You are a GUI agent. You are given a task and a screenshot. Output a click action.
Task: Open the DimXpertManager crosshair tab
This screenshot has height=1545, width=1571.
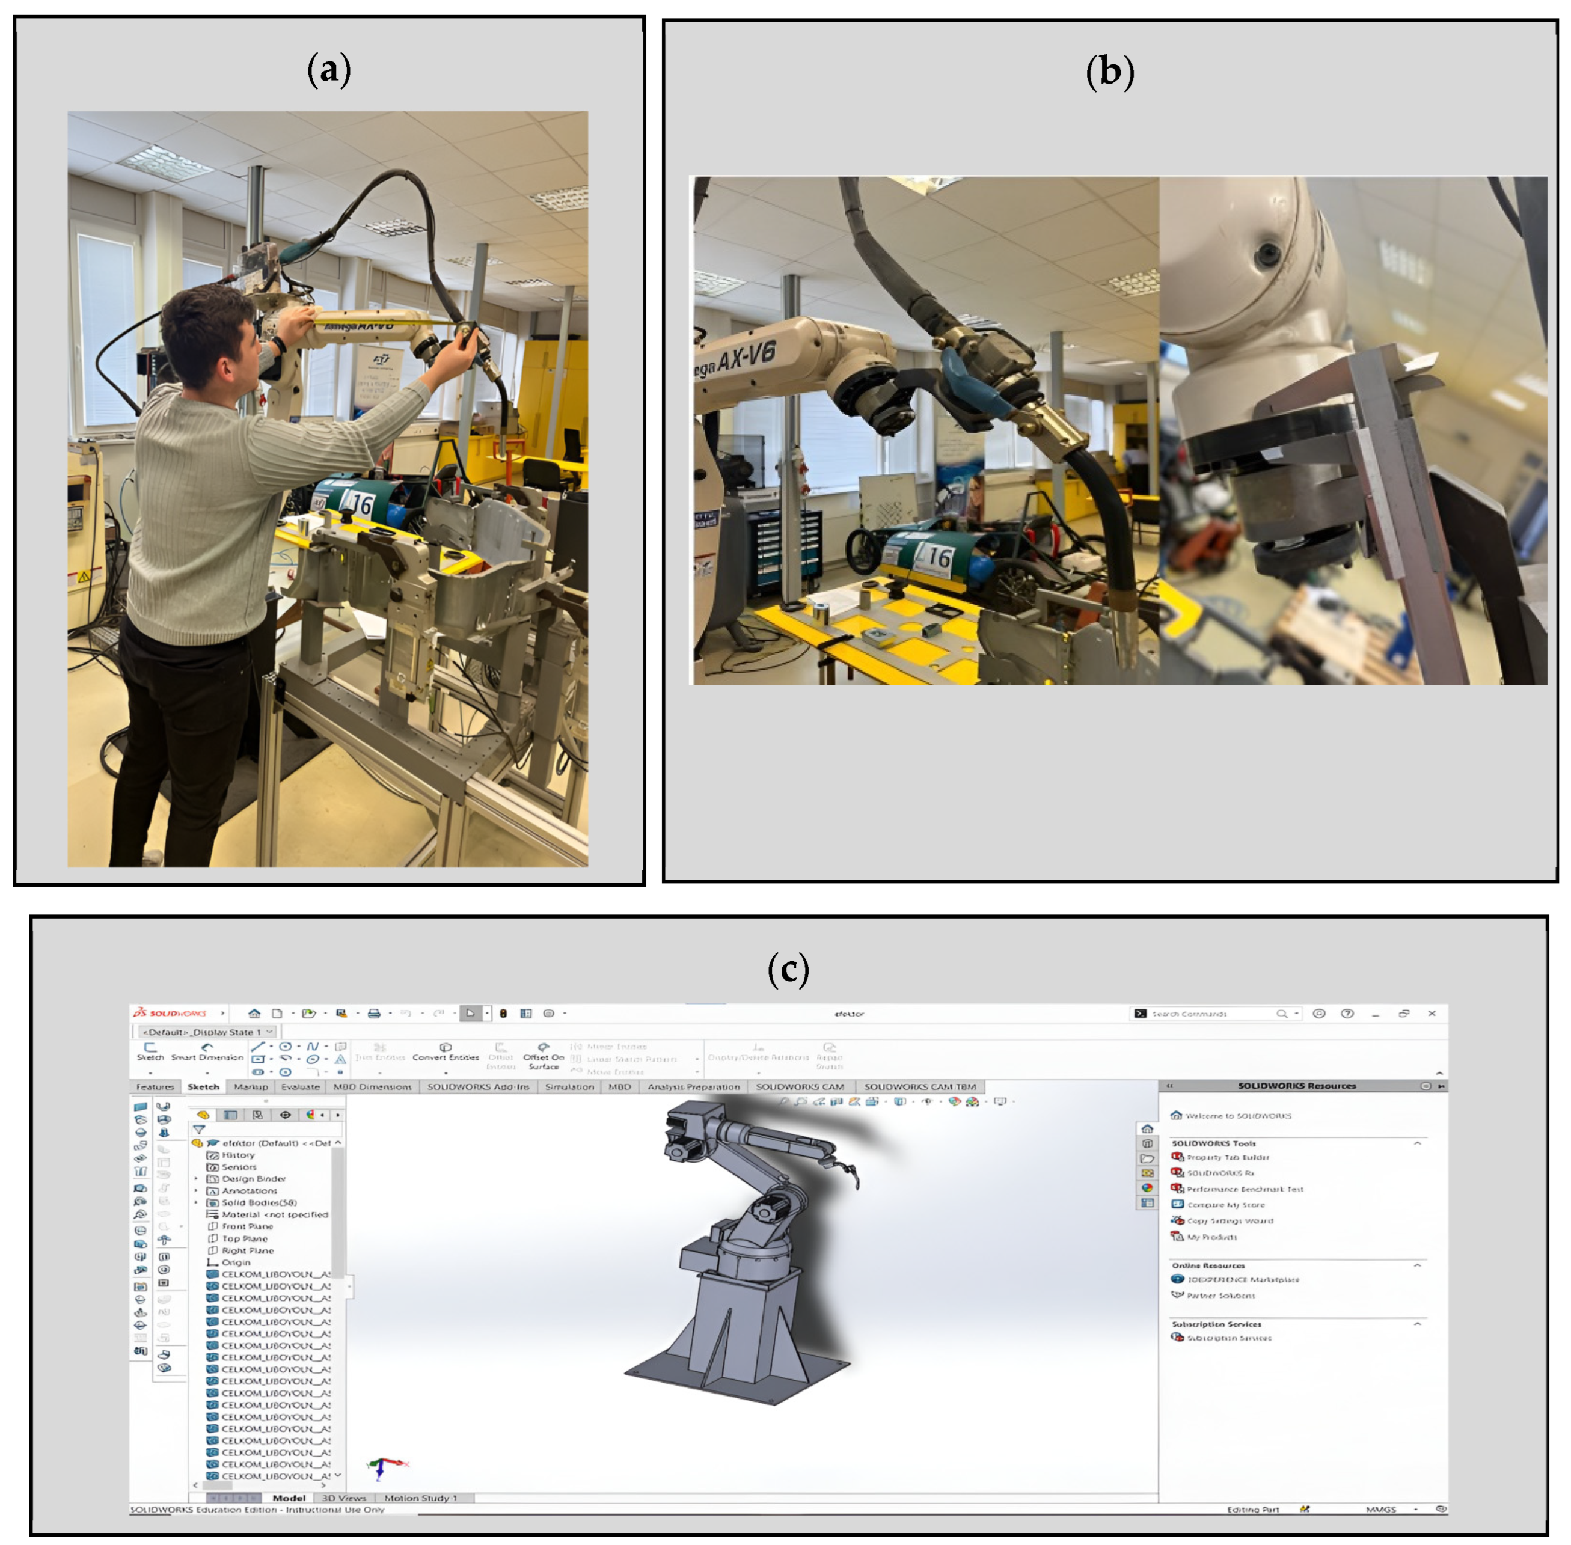285,1114
